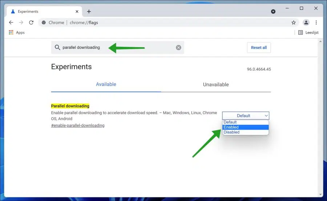
Task: Minimize the Chrome window
Action: point(287,8)
